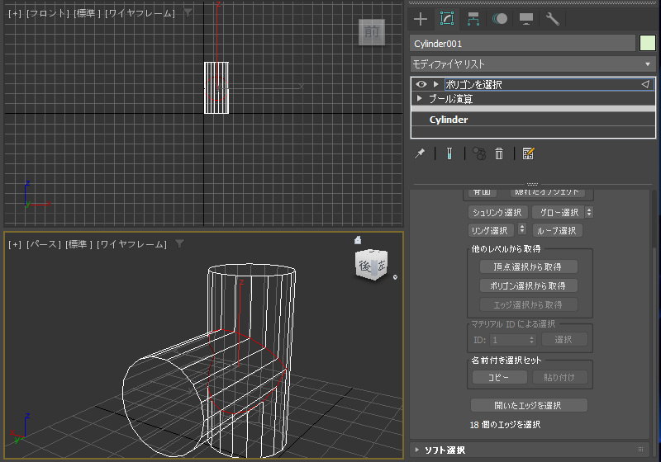The image size is (661, 462).
Task: Open Configure Modifier Sets icon
Action: 528,153
